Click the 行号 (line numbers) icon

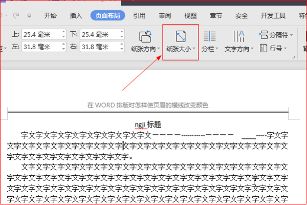264,49
